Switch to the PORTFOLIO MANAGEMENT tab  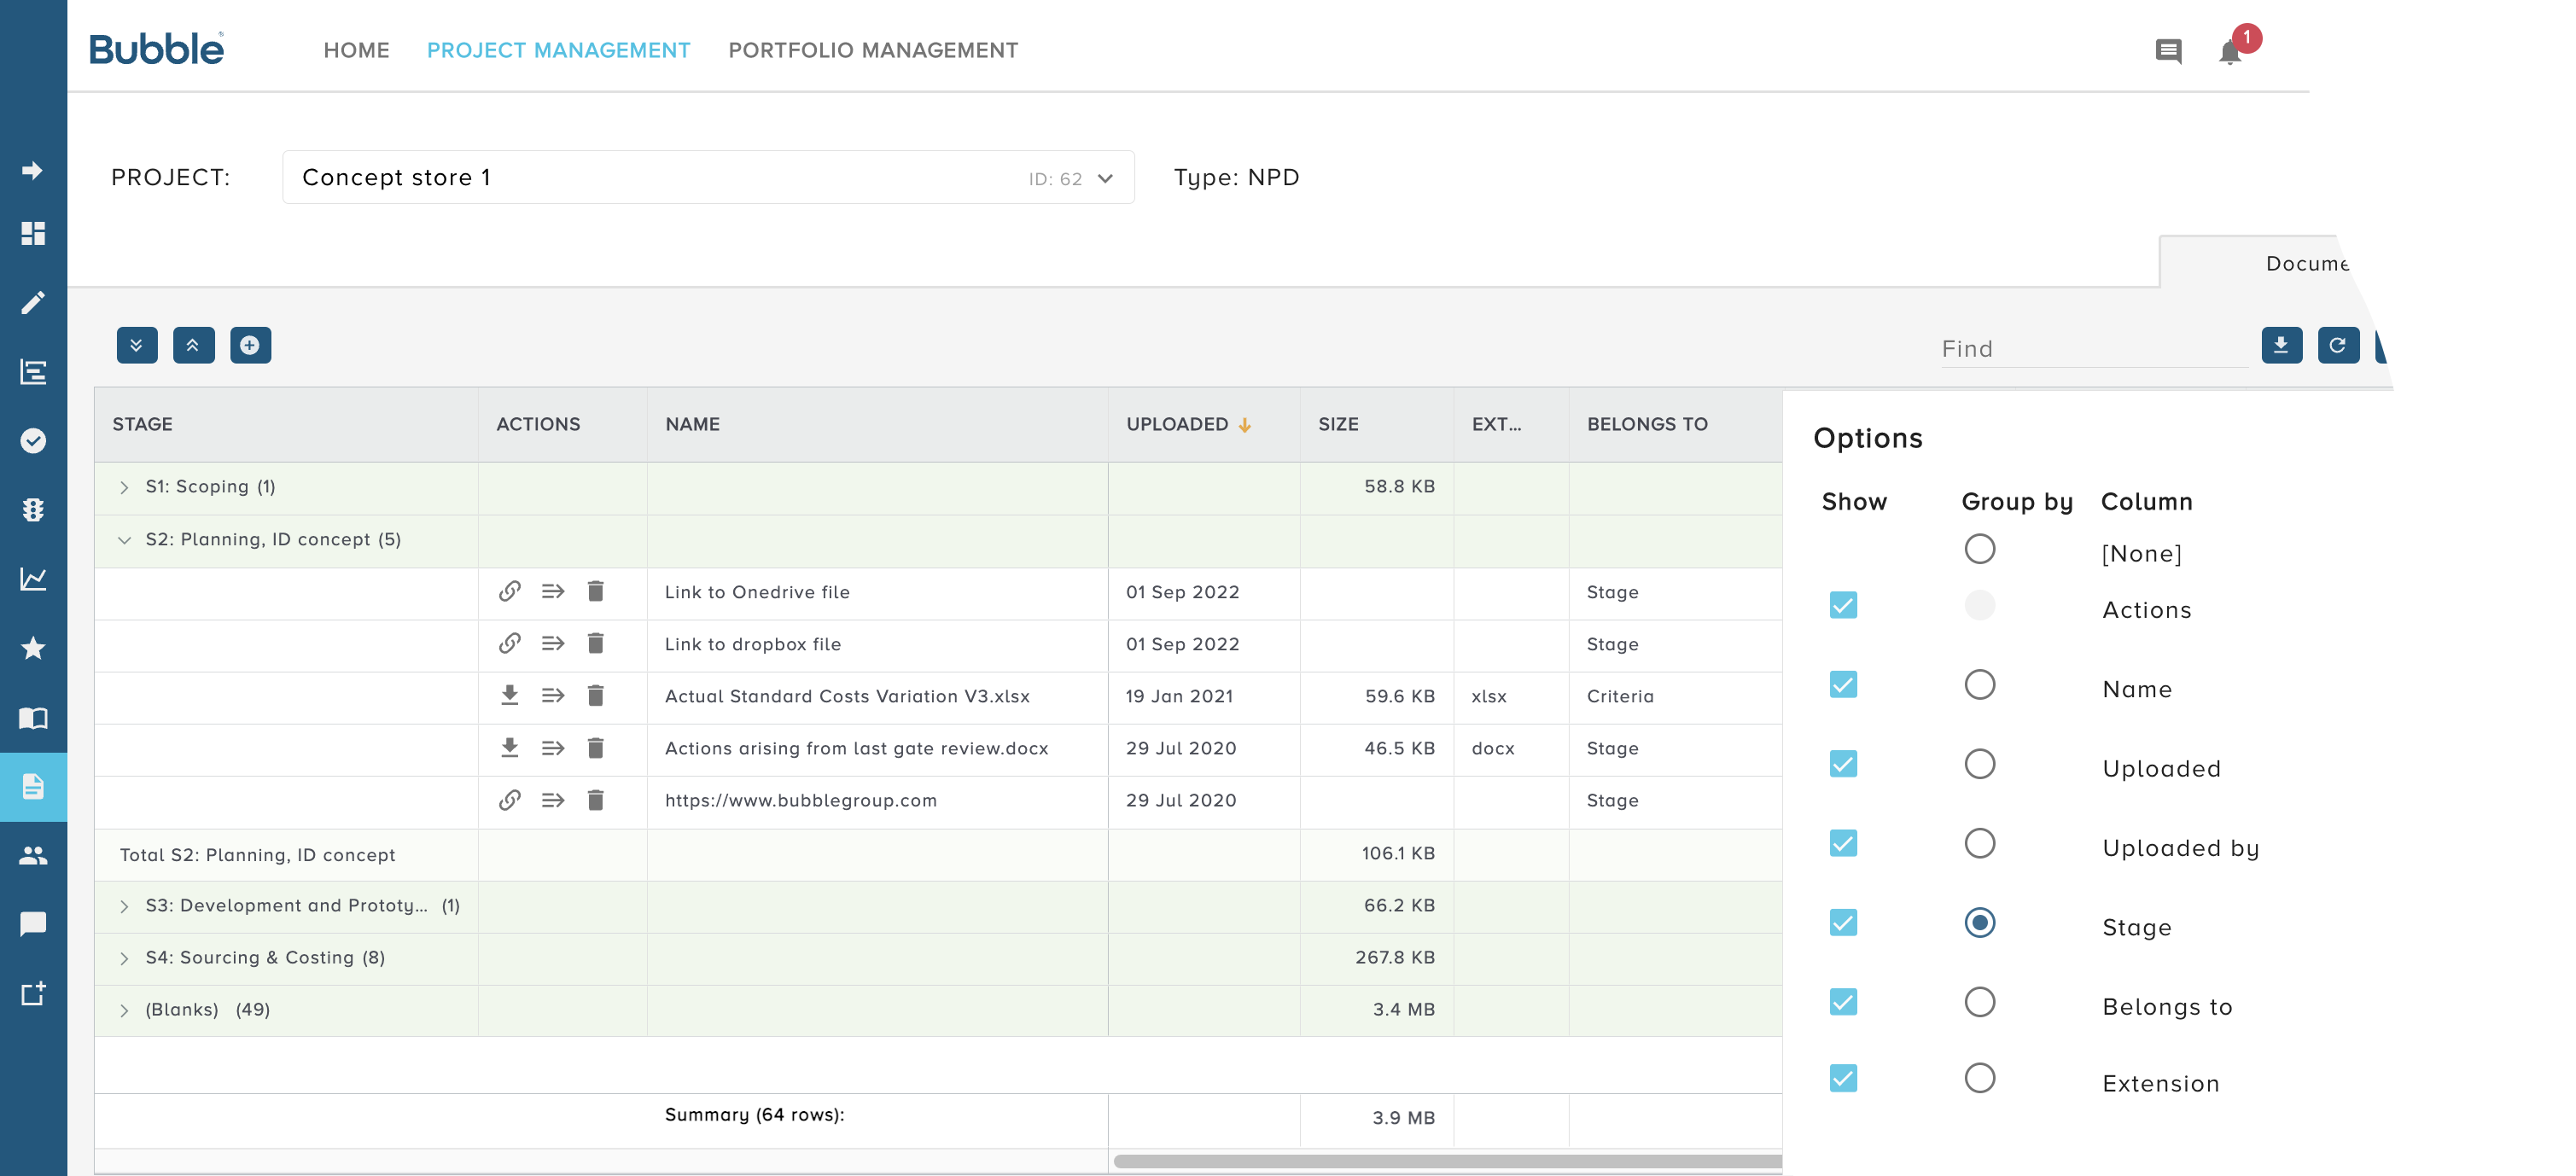874,50
